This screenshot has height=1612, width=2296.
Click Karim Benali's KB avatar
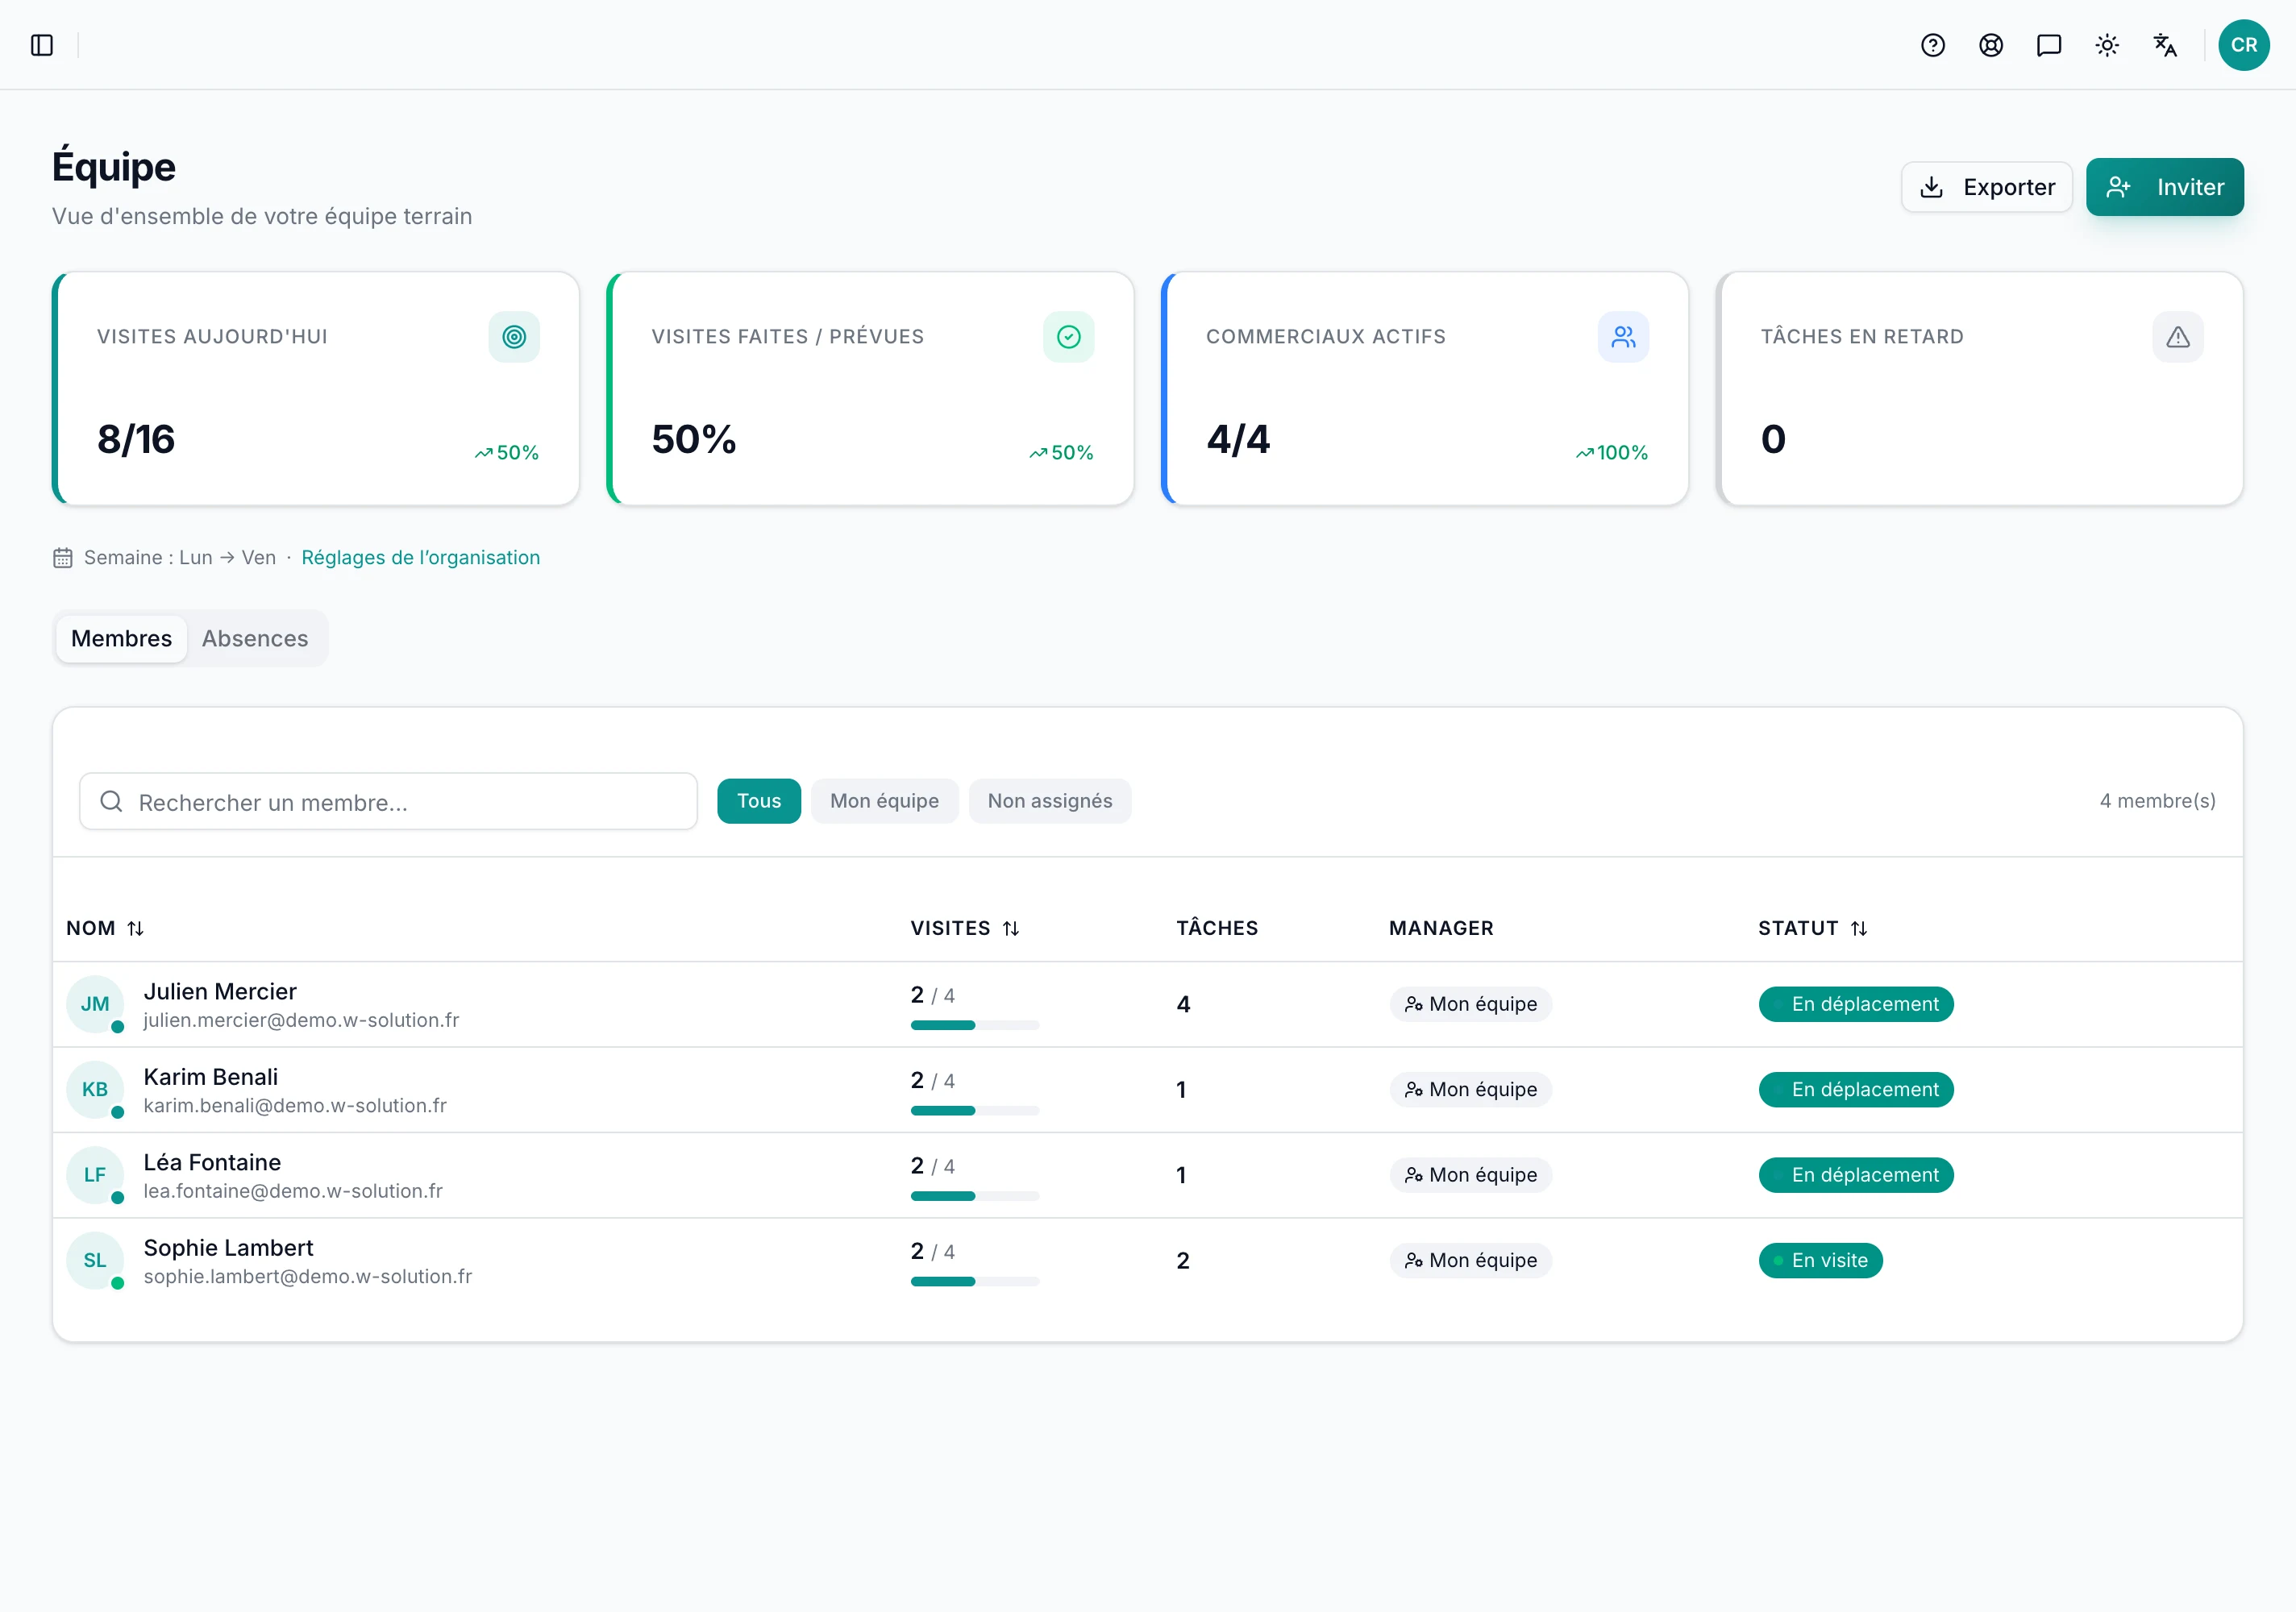[x=95, y=1089]
